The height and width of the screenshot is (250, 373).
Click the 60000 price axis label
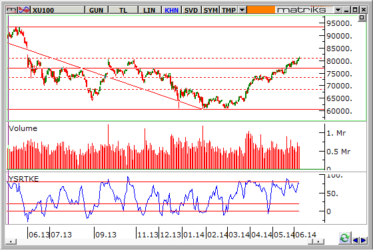pos(339,111)
